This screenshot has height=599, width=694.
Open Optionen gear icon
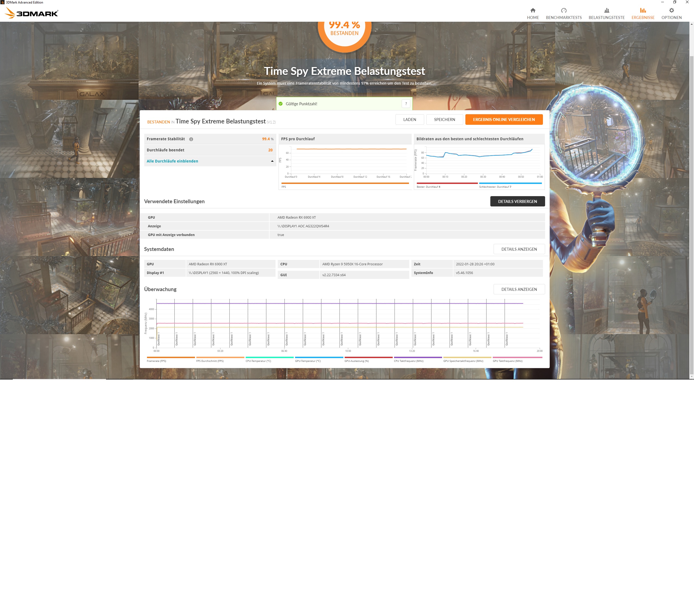(671, 10)
